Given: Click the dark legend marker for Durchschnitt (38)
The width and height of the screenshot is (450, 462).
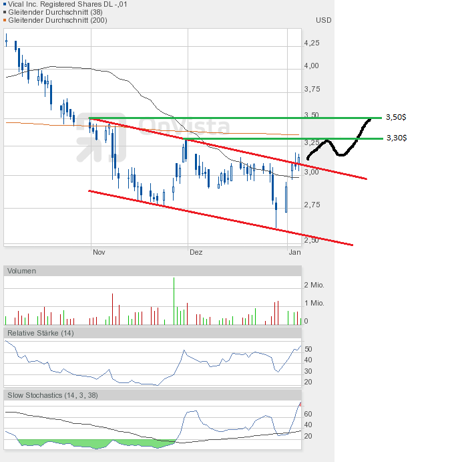Looking at the screenshot, I should (5, 12).
